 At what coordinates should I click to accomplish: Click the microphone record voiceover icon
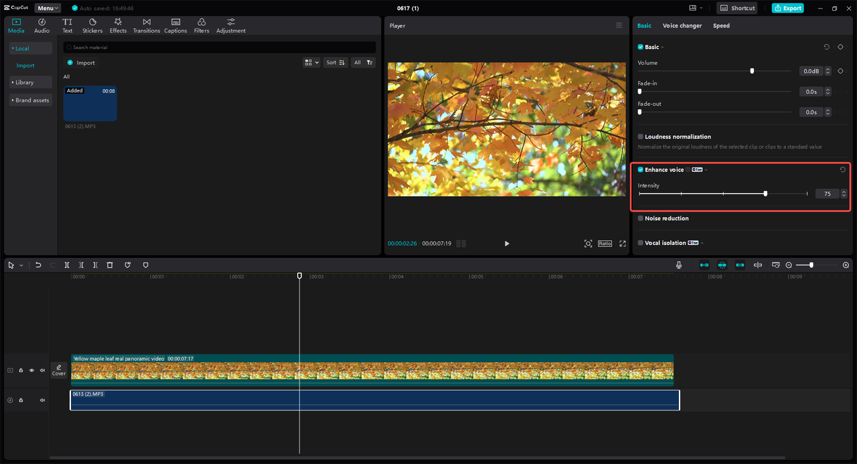pyautogui.click(x=679, y=265)
